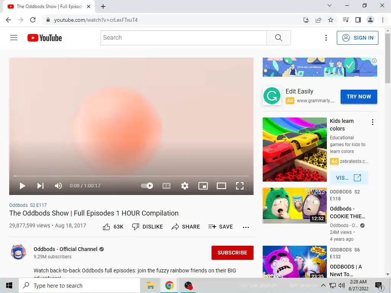Click DISLIKE thumbs down button
This screenshot has width=391, height=293.
point(147,227)
